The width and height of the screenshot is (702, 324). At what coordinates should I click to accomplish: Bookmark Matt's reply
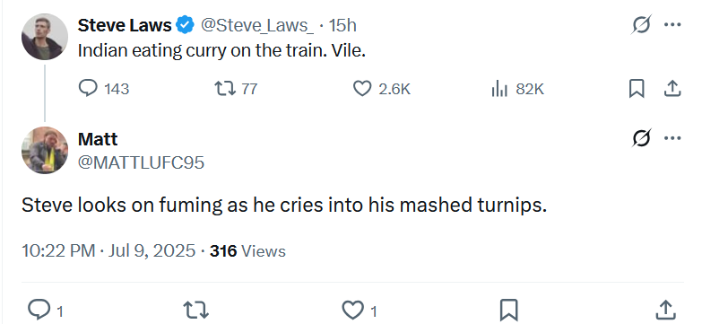[x=509, y=310]
